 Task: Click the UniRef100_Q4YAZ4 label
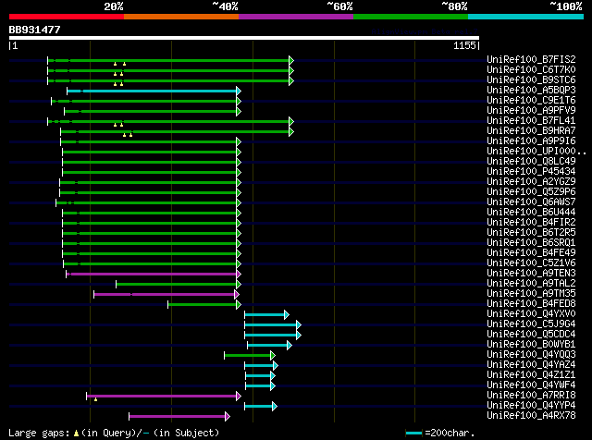pyautogui.click(x=531, y=365)
